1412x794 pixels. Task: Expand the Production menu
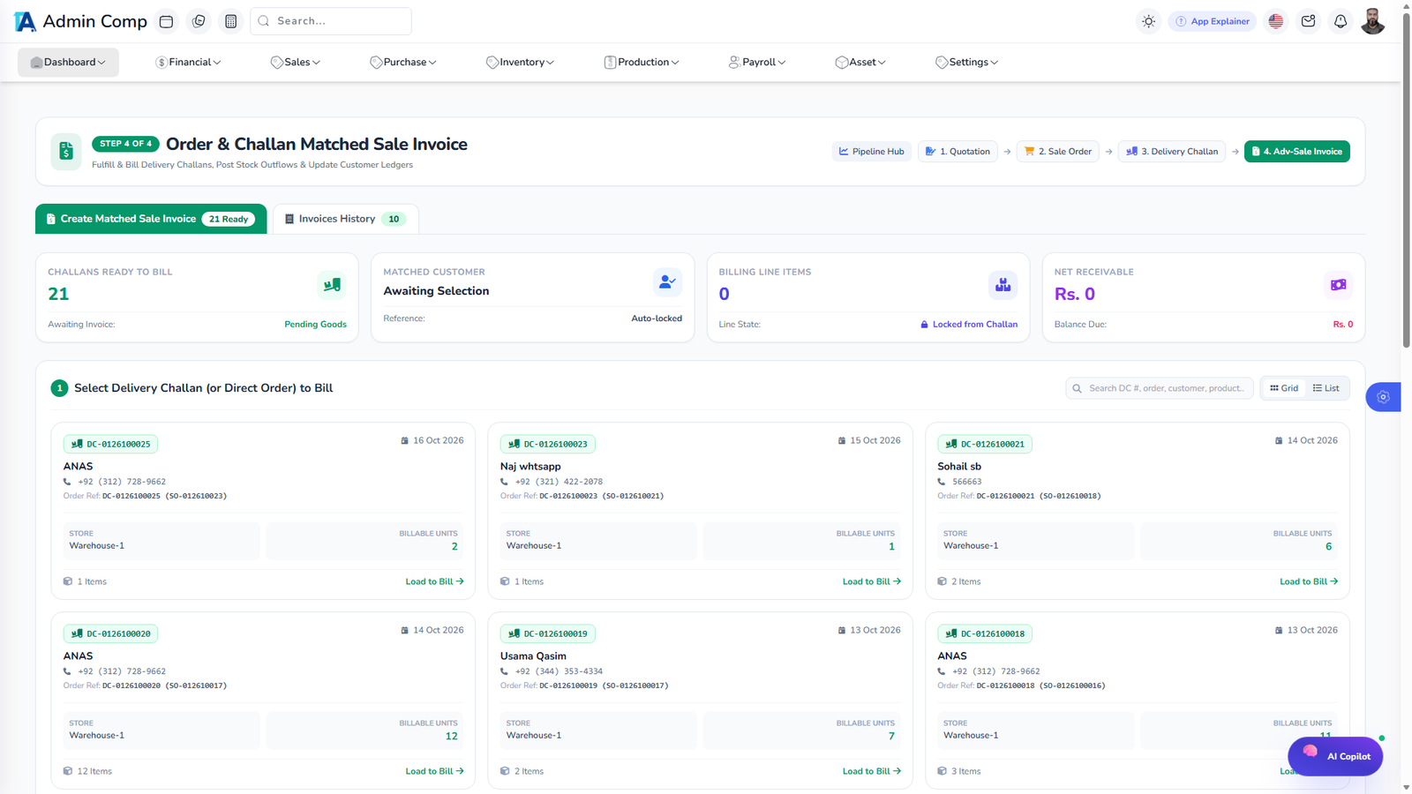(642, 62)
